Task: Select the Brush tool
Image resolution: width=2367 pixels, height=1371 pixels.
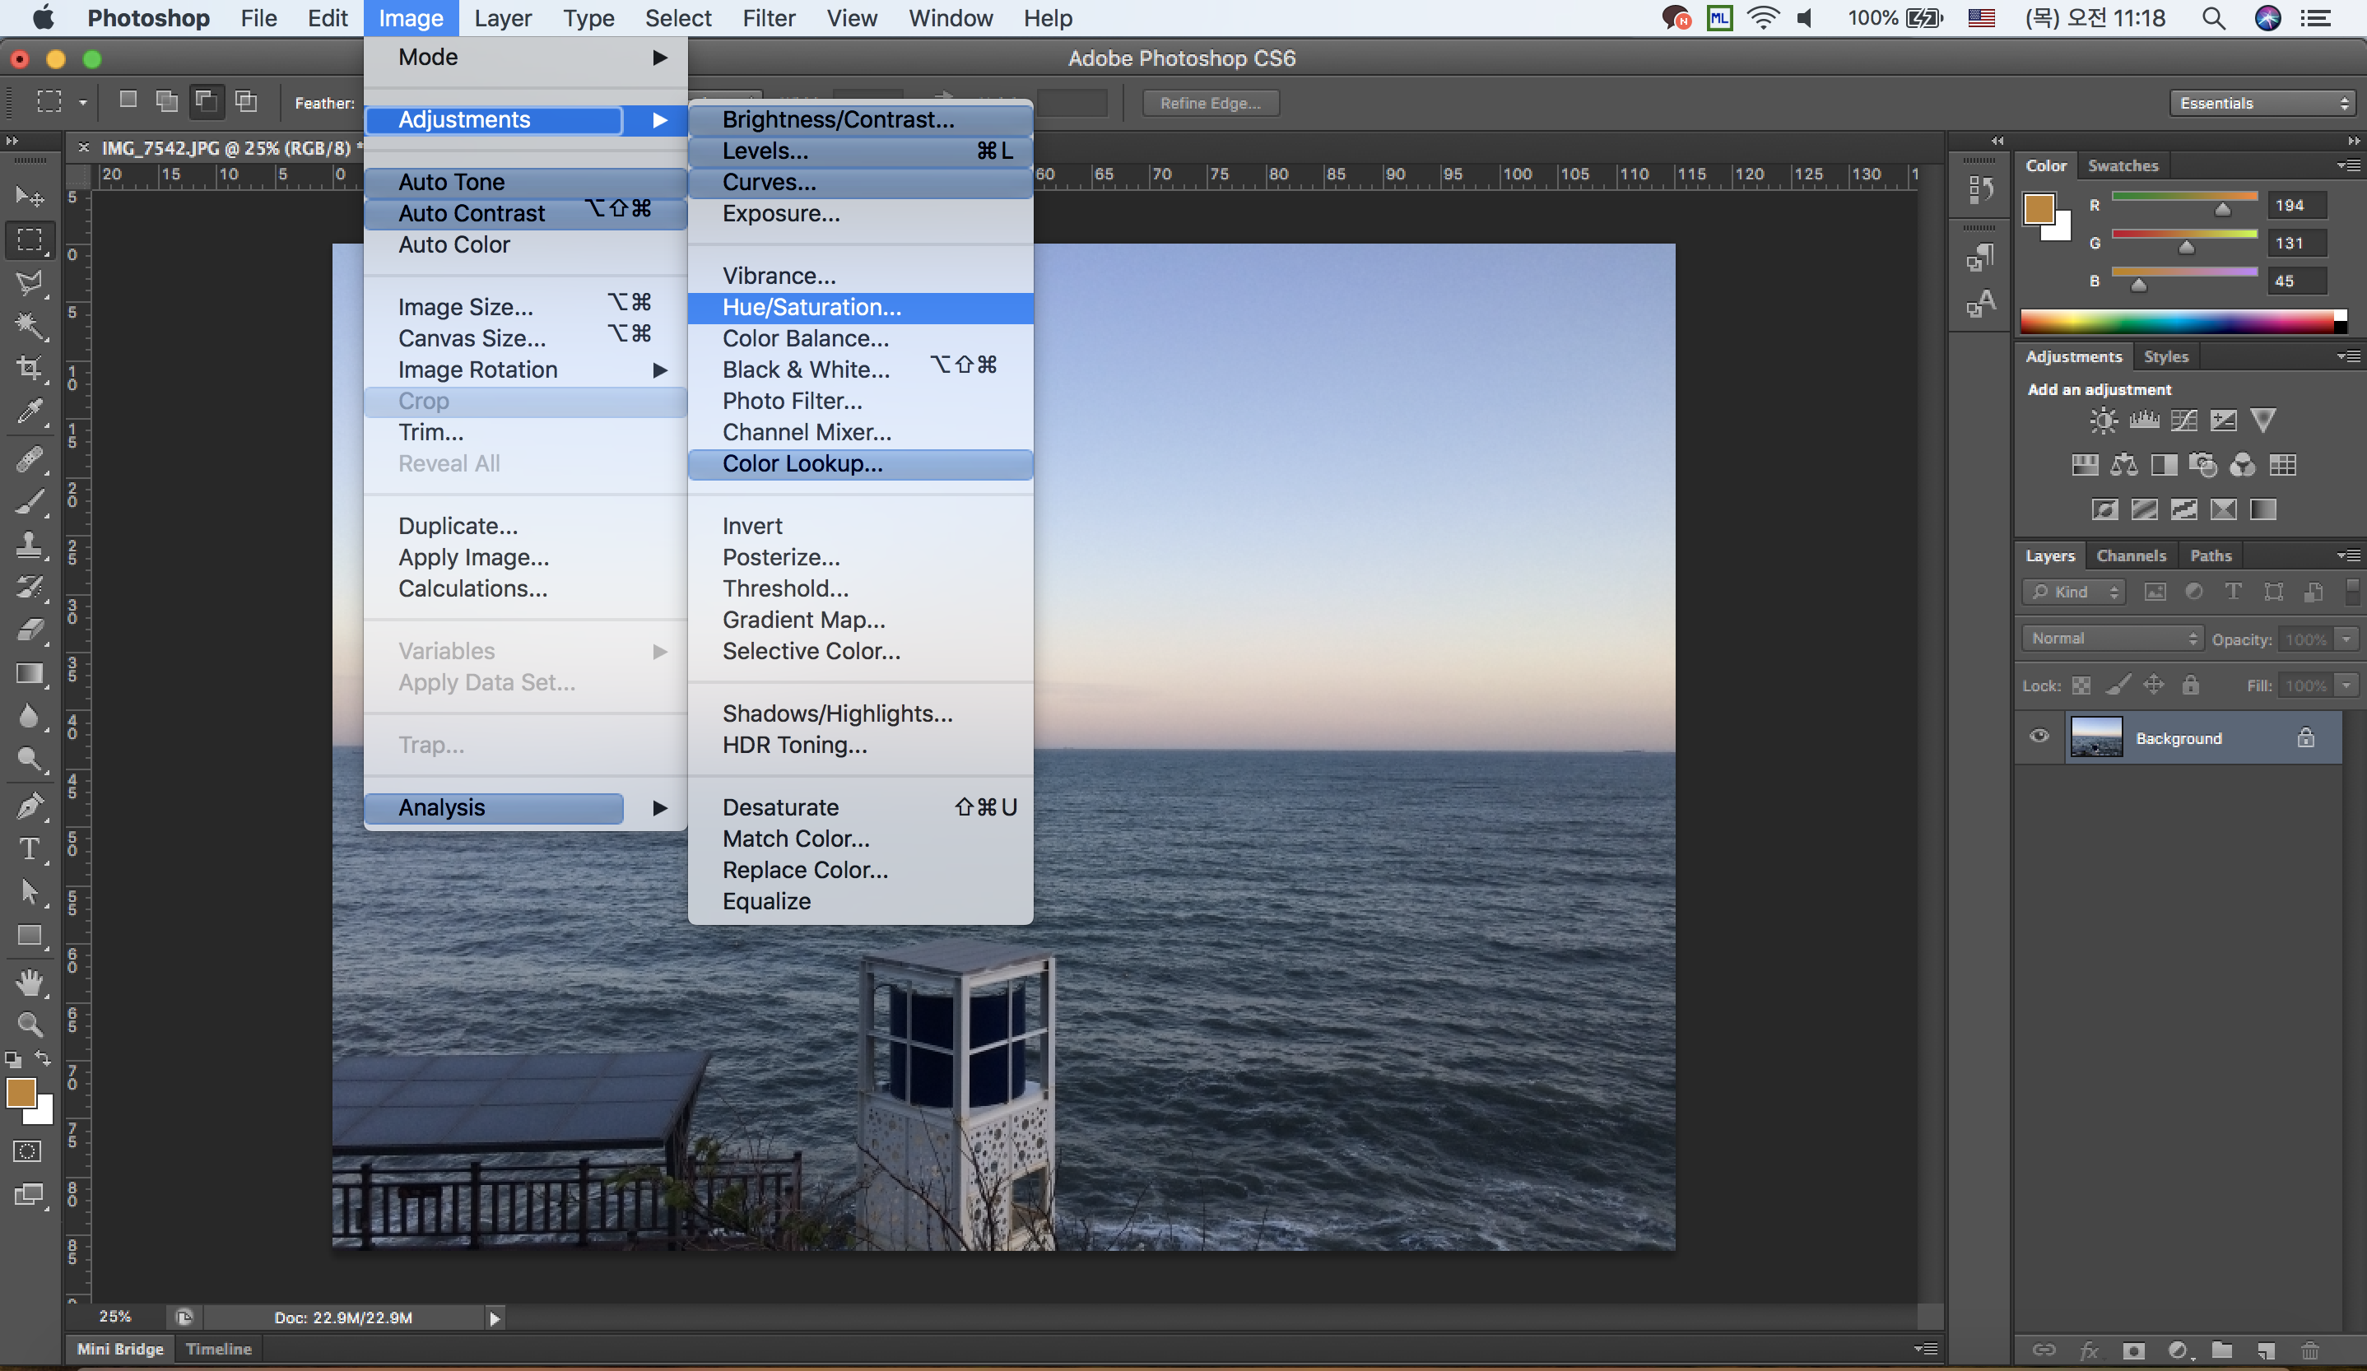Action: tap(29, 502)
